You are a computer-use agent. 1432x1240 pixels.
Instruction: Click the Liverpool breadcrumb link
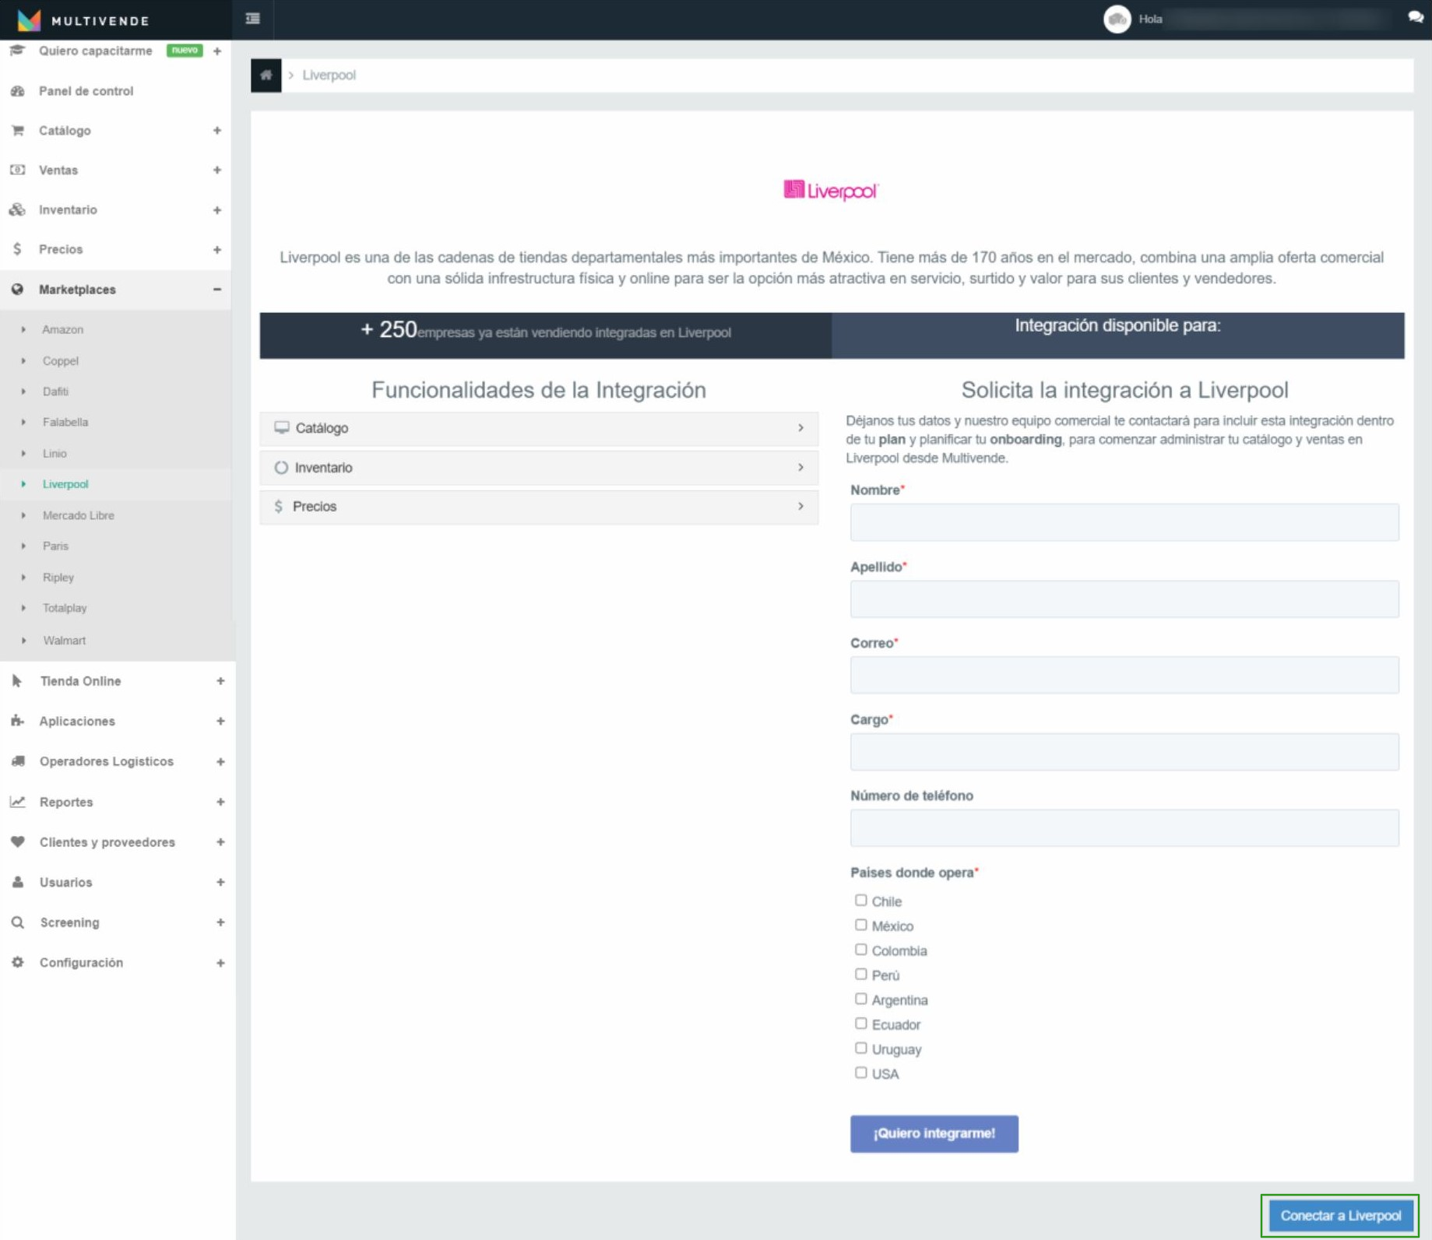pos(329,76)
